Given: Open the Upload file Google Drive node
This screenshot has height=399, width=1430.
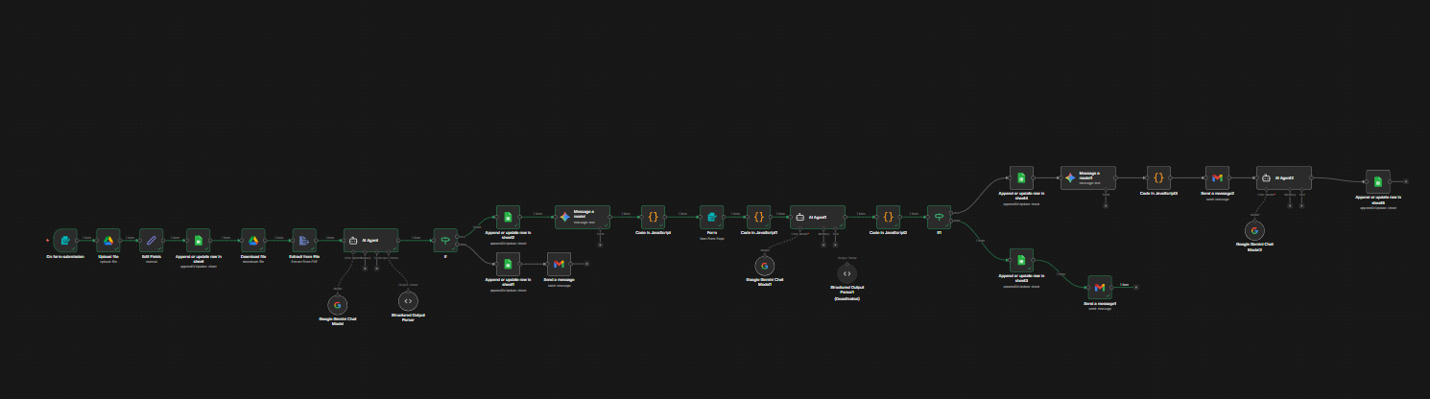Looking at the screenshot, I should tap(108, 240).
